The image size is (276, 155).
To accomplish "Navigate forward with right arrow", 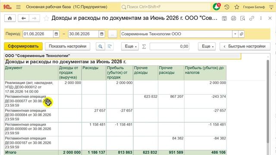I will pos(34,18).
